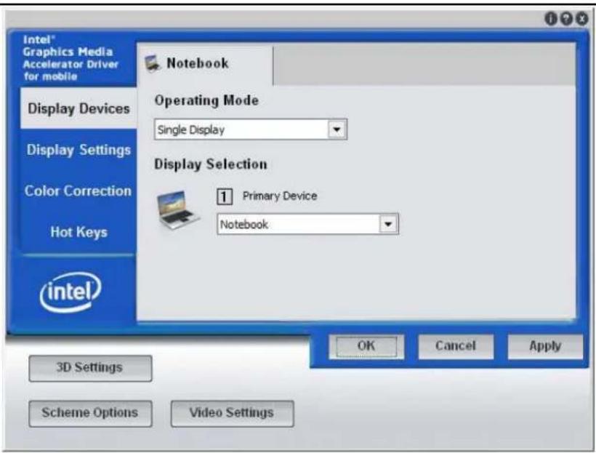Open Color Correction settings
Viewport: 596px width, 453px height.
pyautogui.click(x=78, y=191)
